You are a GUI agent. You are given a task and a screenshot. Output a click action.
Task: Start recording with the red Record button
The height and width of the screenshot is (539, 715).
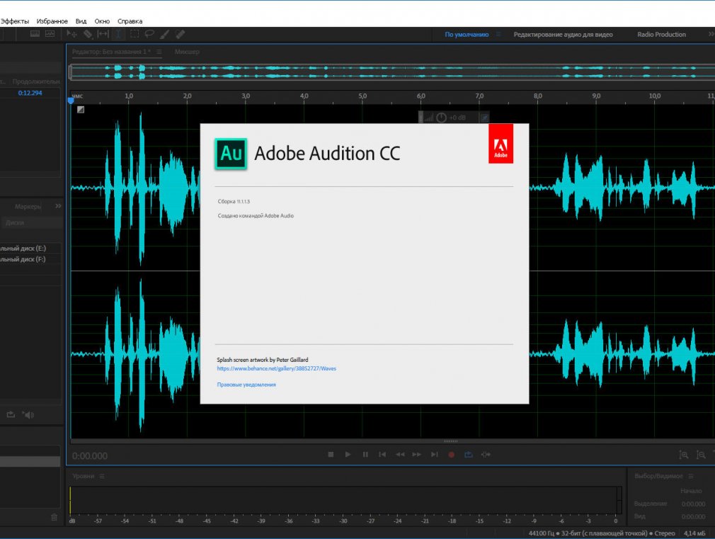(x=452, y=455)
